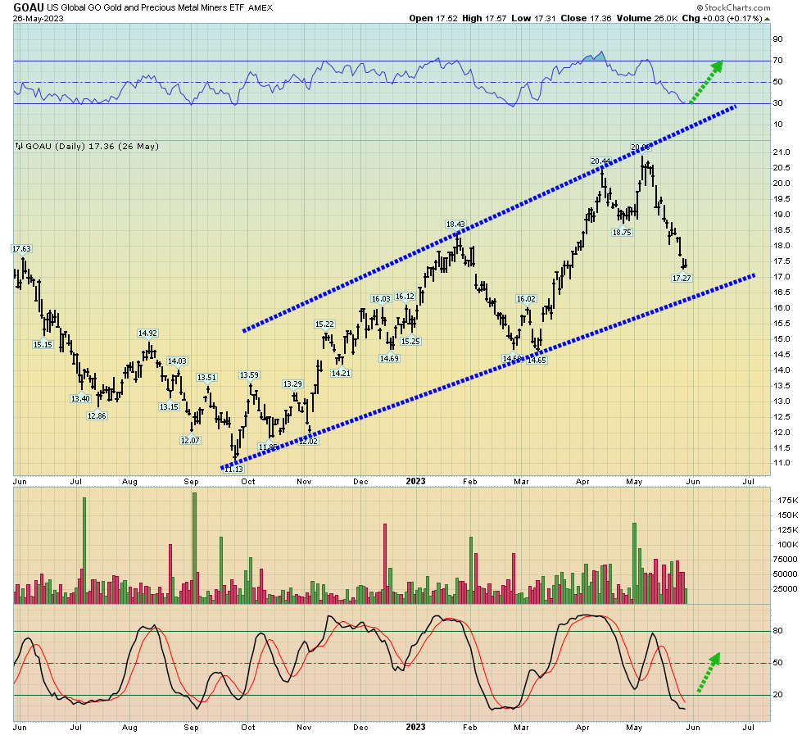
Task: Click the 10 mark on the RSI axis
Action: [777, 124]
